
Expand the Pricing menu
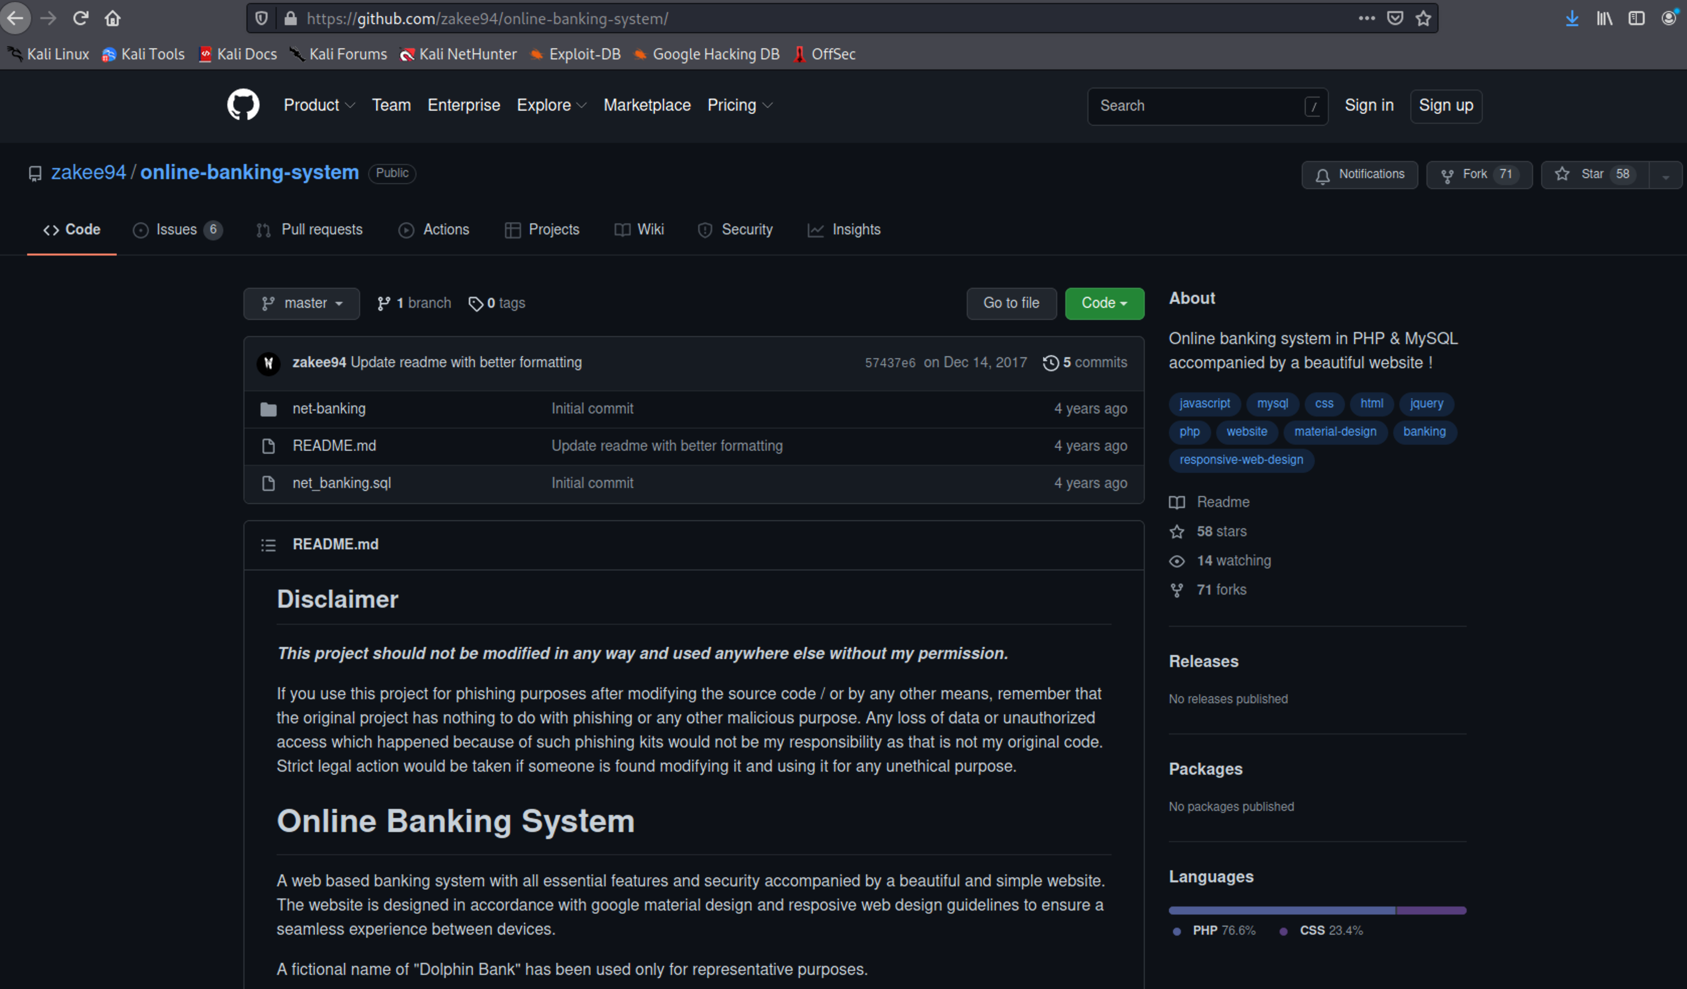click(x=740, y=105)
